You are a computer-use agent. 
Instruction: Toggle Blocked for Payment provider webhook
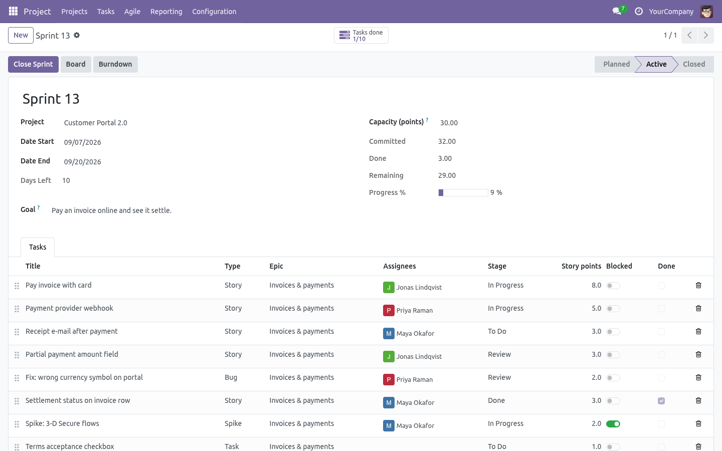(613, 309)
